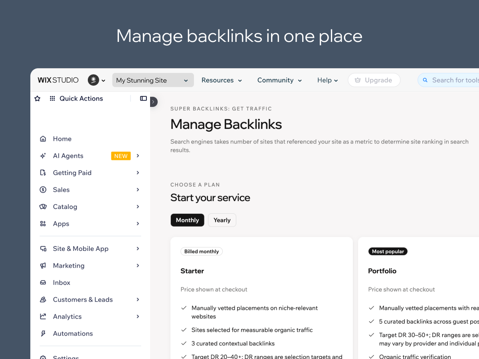
Task: Open Quick Actions
Action: click(x=81, y=99)
